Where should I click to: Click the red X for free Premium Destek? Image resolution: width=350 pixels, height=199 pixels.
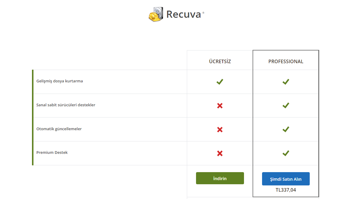(x=220, y=153)
